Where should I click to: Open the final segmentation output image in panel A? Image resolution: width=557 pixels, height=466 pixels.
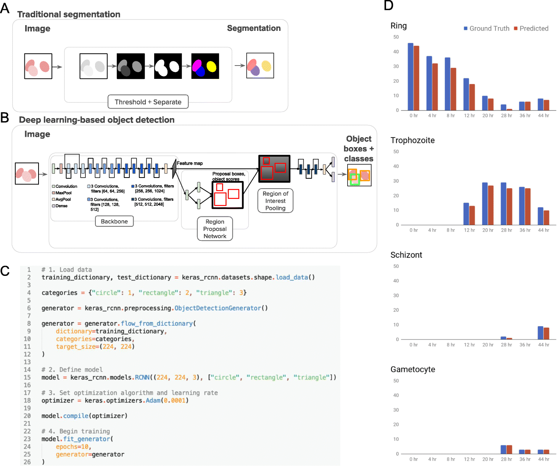260,66
